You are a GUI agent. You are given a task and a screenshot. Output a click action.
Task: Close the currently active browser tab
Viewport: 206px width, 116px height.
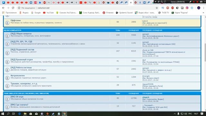pyautogui.click(x=131, y=3)
